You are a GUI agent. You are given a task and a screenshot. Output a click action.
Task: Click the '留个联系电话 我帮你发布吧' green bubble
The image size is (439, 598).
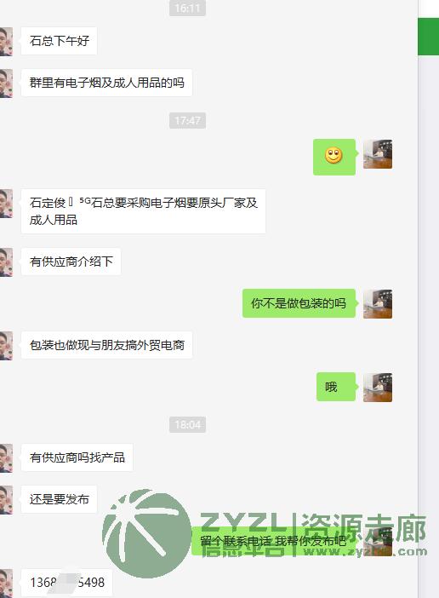273,541
